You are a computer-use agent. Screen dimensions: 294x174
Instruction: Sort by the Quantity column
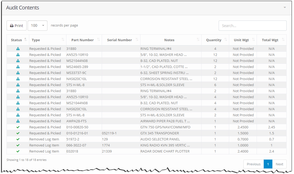(215, 40)
